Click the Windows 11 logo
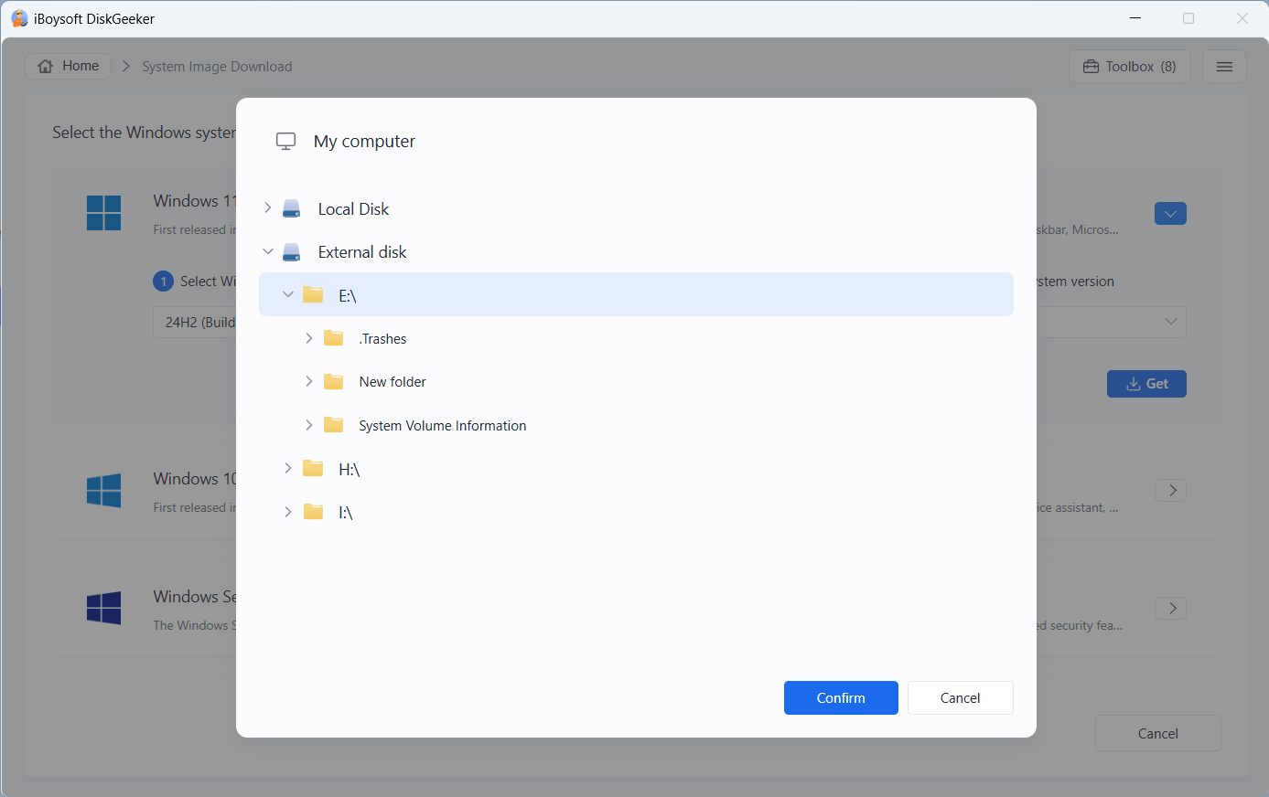The image size is (1269, 797). (x=103, y=213)
